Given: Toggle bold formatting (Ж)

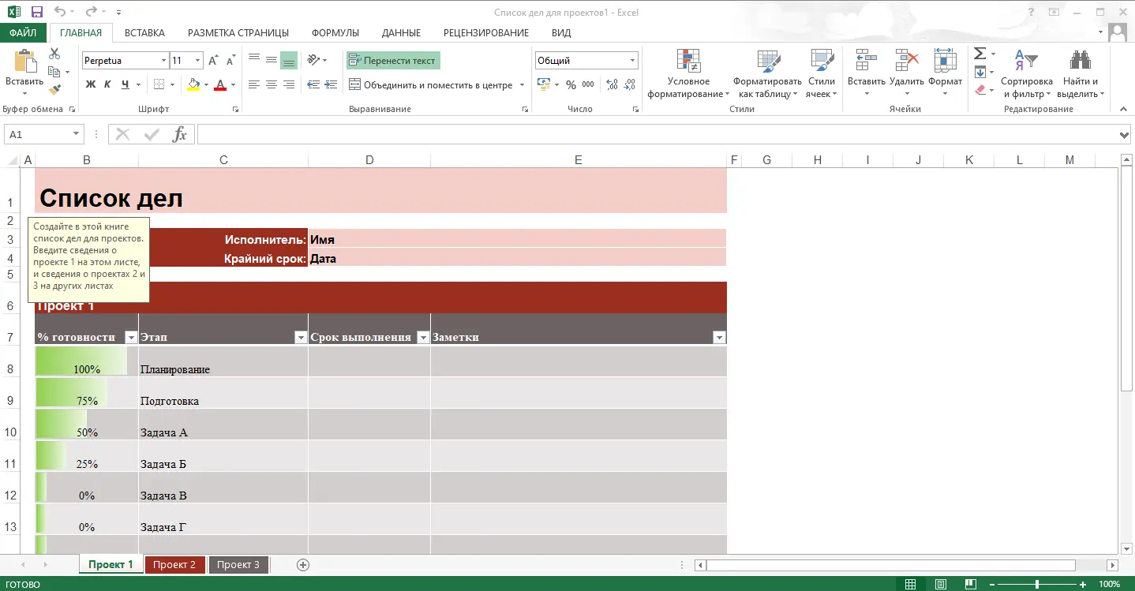Looking at the screenshot, I should 91,84.
